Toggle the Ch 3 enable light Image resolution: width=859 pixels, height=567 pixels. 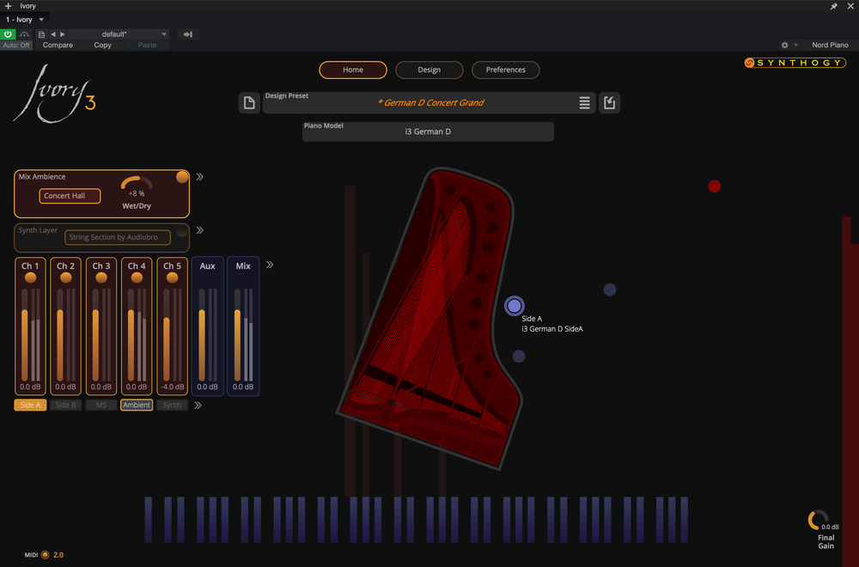pyautogui.click(x=101, y=277)
